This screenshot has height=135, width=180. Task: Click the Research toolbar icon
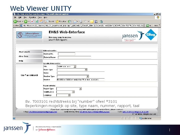point(96,21)
